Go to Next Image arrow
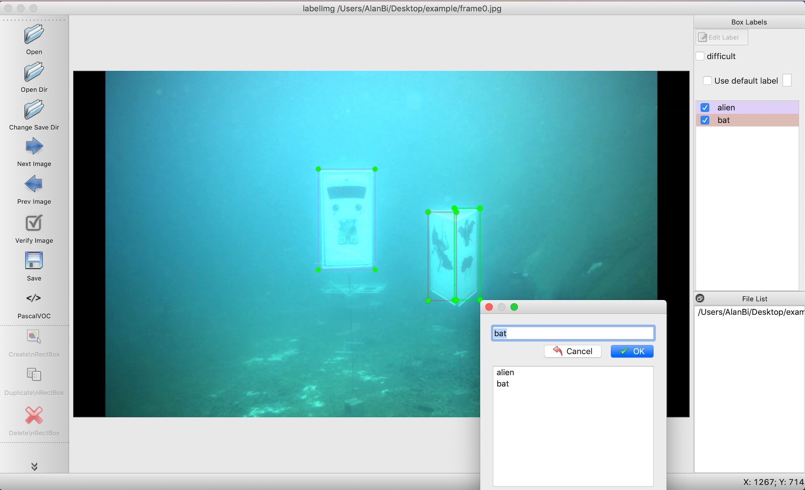Screen dimensions: 805x490 click(x=34, y=146)
